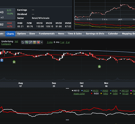Click the splitter handle below the volatility chart
Image resolution: width=135 pixels, height=124 pixels.
click(67, 120)
